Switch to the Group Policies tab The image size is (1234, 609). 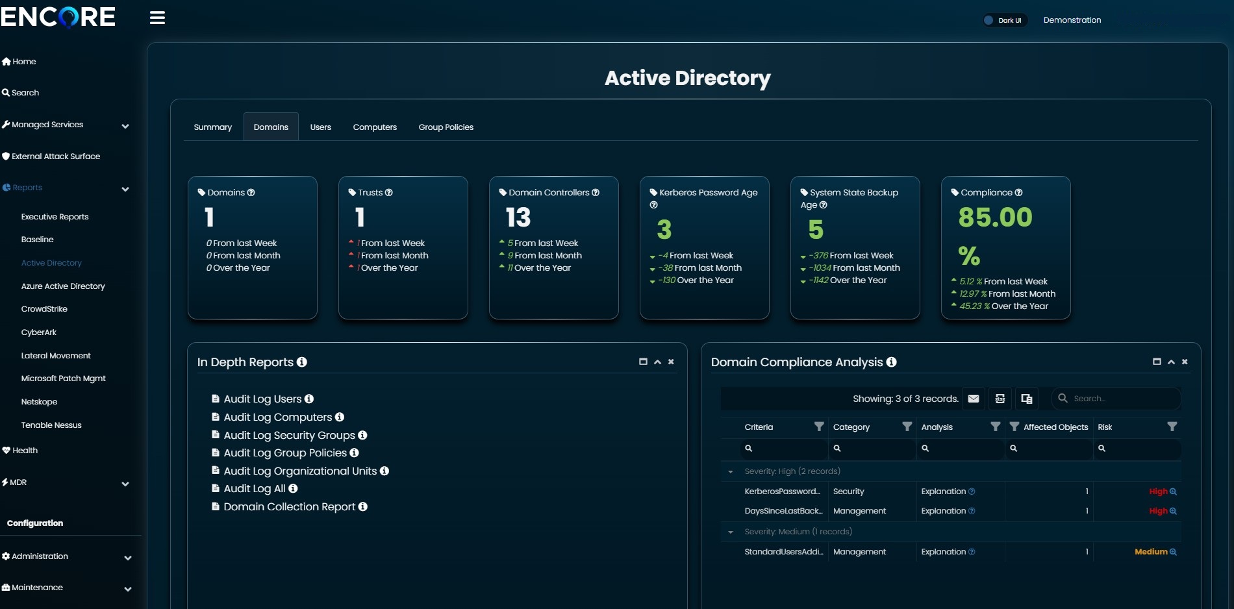tap(446, 127)
